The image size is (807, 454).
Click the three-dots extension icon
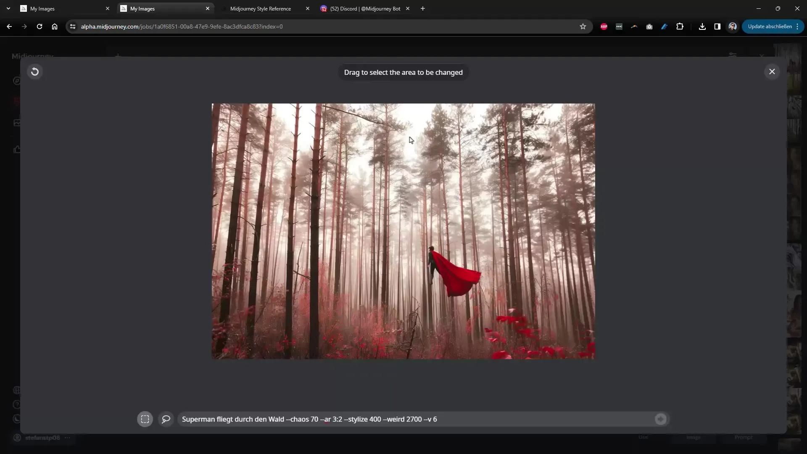tap(619, 26)
